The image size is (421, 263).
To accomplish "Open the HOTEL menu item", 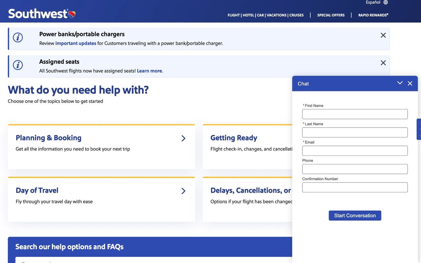I will coord(248,15).
